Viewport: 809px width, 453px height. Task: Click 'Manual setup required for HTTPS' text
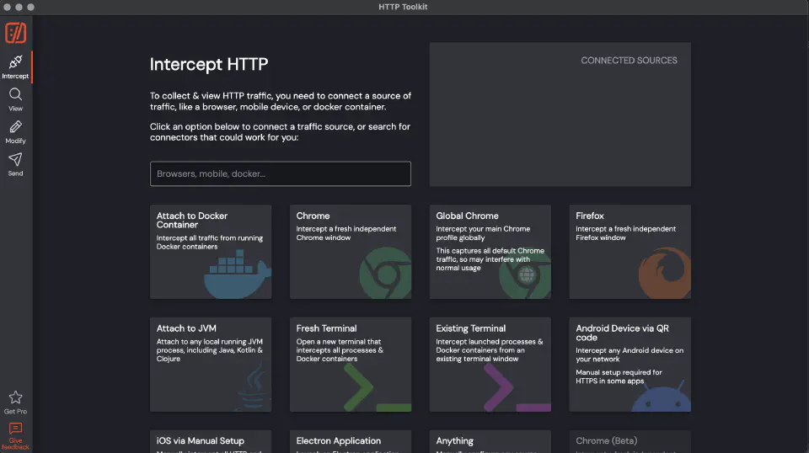click(x=619, y=376)
